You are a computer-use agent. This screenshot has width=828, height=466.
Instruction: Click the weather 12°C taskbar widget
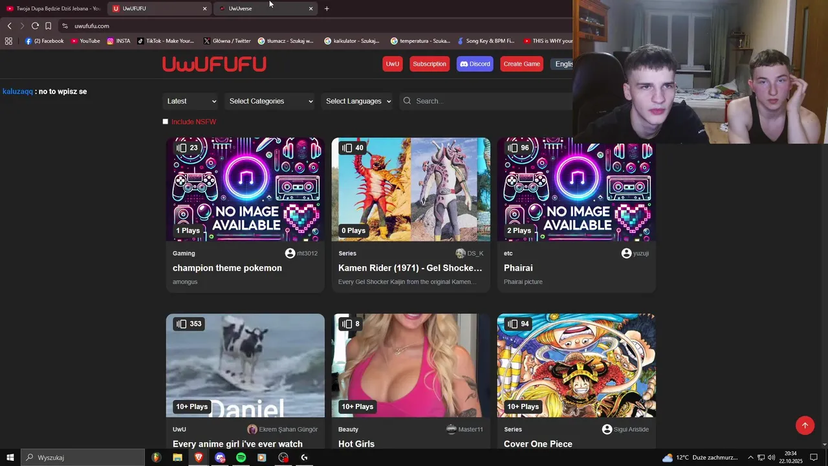(x=700, y=458)
